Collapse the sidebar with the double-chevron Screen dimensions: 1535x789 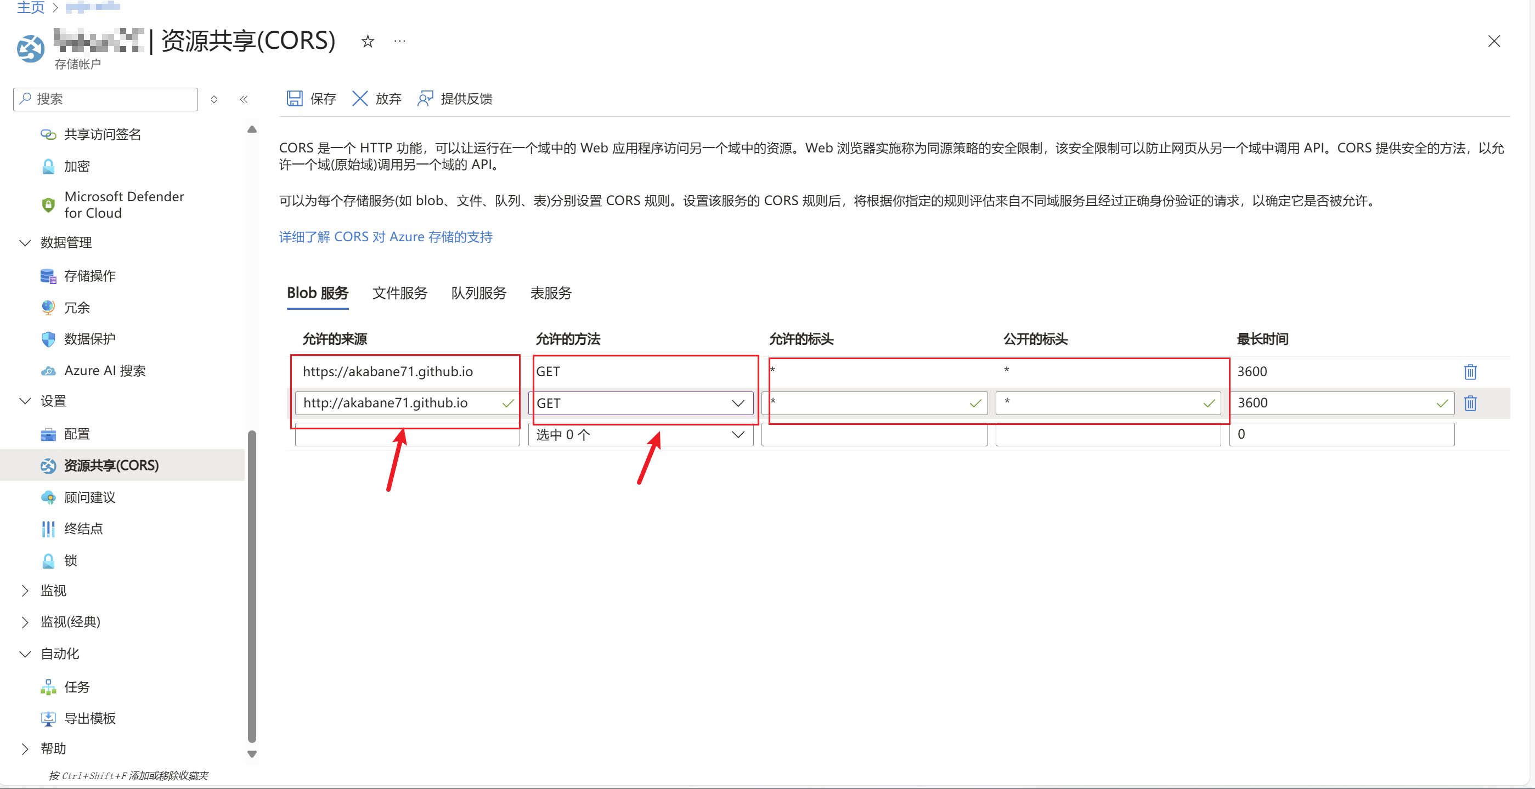(243, 99)
